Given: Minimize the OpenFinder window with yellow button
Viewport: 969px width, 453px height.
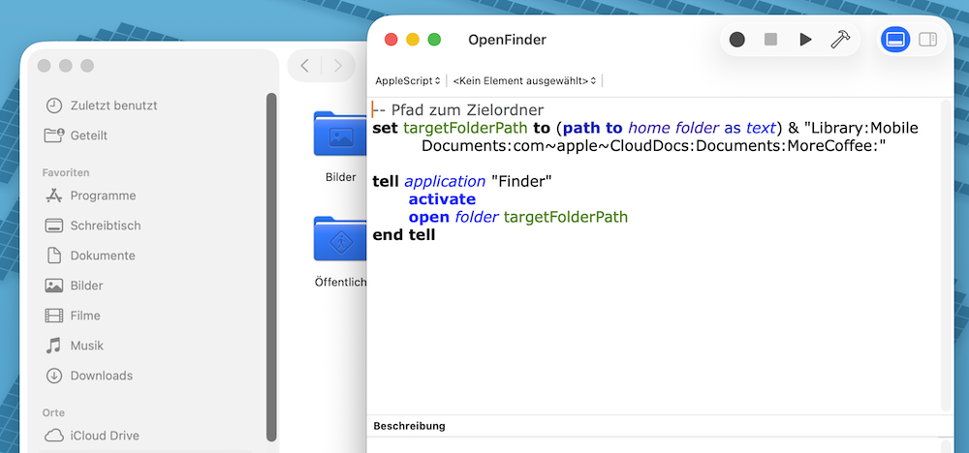Looking at the screenshot, I should coord(413,40).
